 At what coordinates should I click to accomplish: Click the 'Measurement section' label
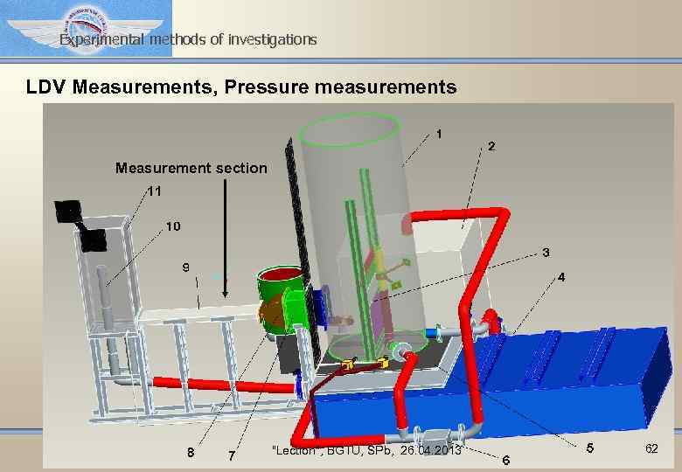(191, 168)
